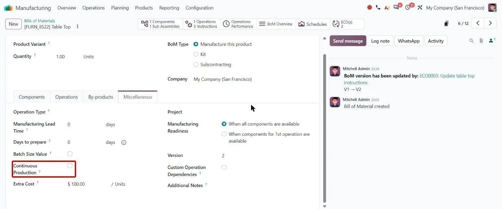Open Operations Performance smart button

(238, 24)
